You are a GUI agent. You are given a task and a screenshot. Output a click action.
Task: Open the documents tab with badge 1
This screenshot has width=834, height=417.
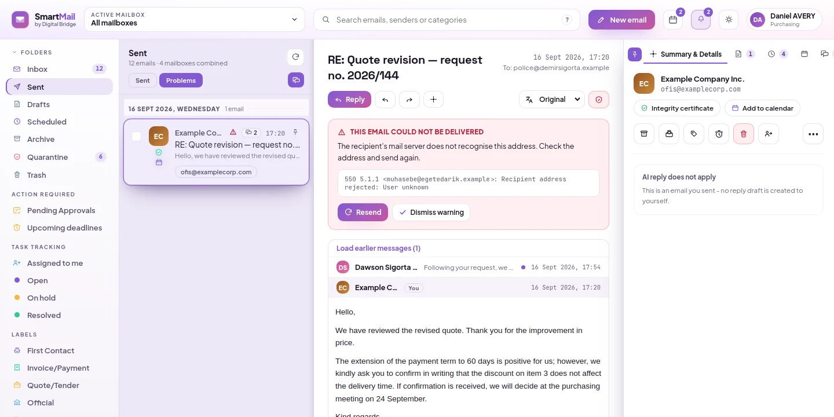pos(745,54)
